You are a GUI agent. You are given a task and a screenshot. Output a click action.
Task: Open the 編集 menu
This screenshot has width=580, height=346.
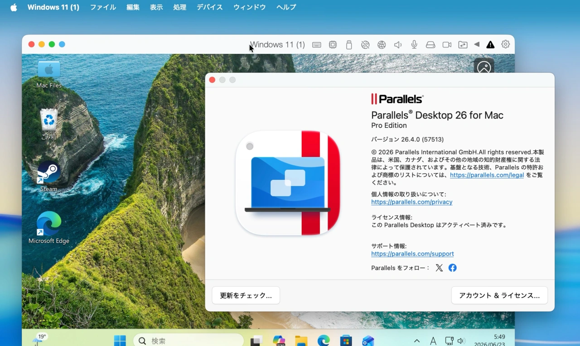click(x=133, y=7)
